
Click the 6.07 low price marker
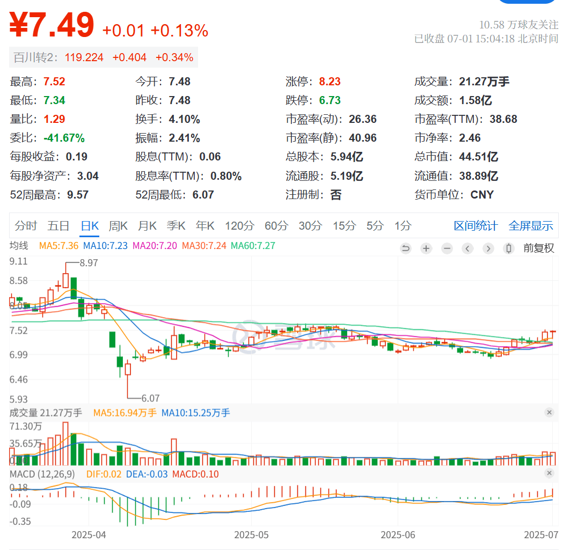(x=150, y=398)
